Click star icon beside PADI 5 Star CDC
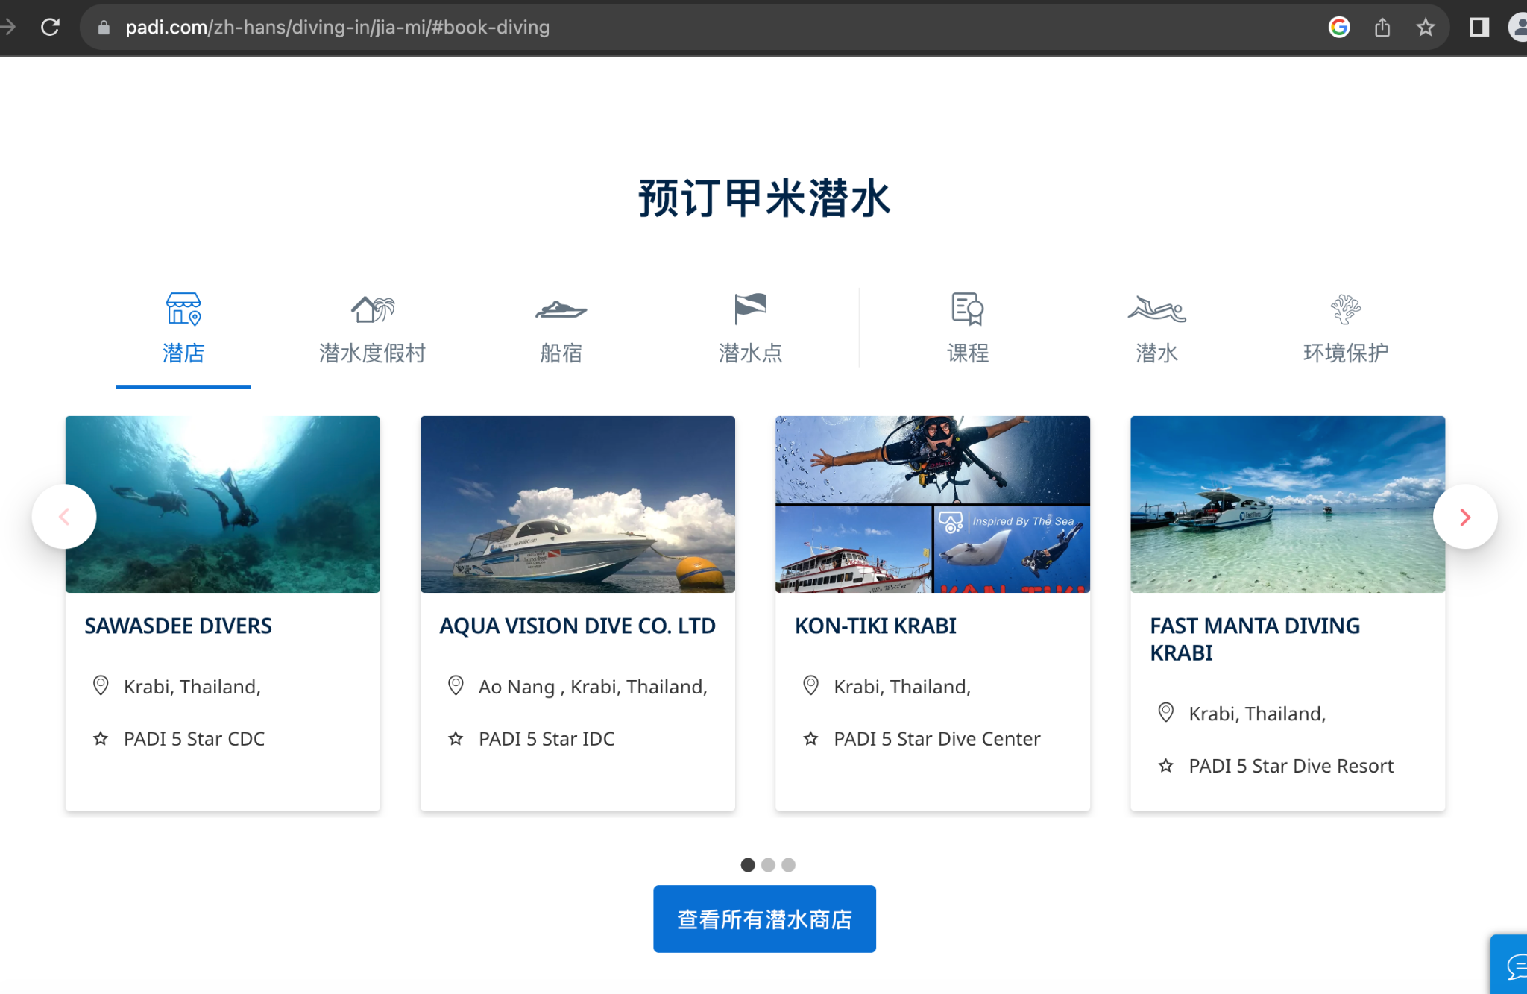 pyautogui.click(x=101, y=738)
